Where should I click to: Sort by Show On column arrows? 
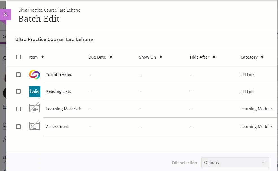point(161,57)
